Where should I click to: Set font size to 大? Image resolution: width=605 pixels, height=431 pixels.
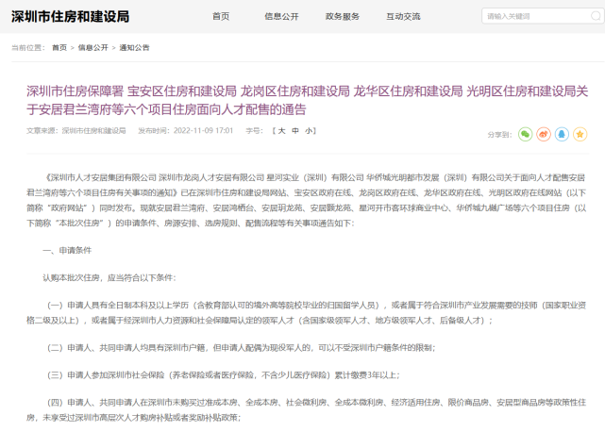tap(281, 131)
